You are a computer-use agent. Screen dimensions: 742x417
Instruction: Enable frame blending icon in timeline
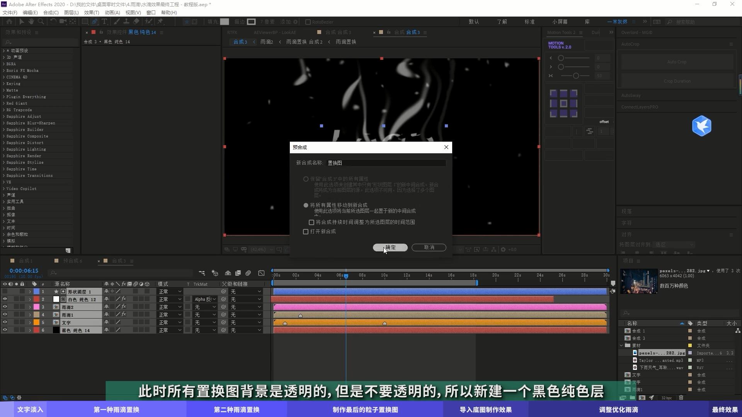pos(238,273)
